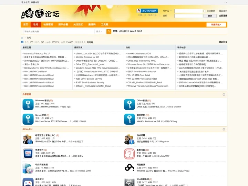Open the 邀请码 nav tab

pos(92,24)
